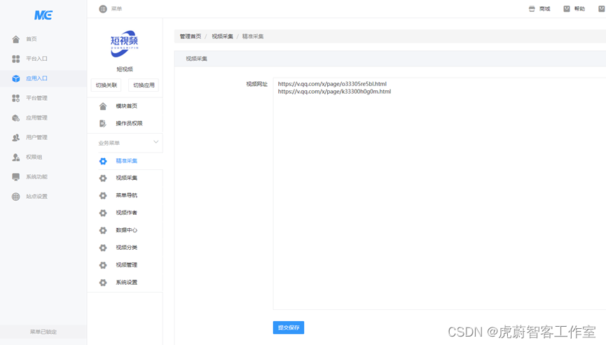Click the 首页 home icon

click(x=16, y=39)
